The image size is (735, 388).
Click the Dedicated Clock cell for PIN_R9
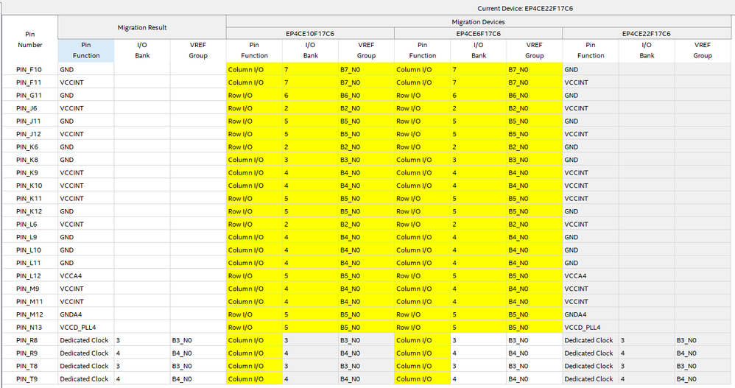point(85,353)
